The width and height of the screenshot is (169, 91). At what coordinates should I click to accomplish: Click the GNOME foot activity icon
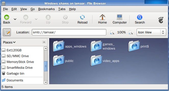(x=161, y=20)
